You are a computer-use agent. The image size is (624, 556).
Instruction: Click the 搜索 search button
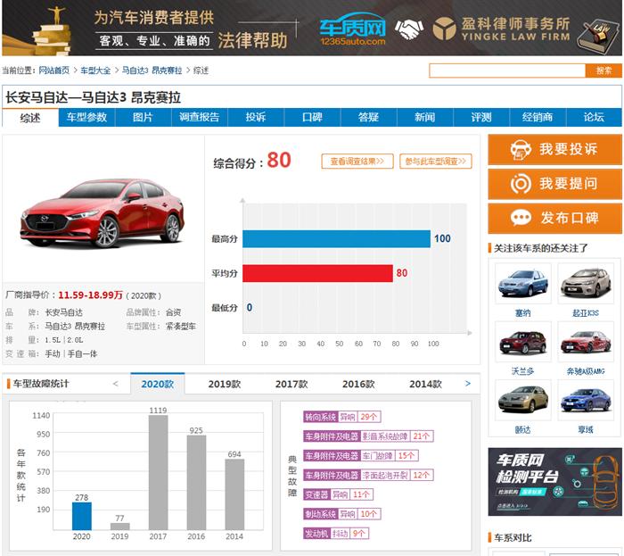(x=603, y=71)
